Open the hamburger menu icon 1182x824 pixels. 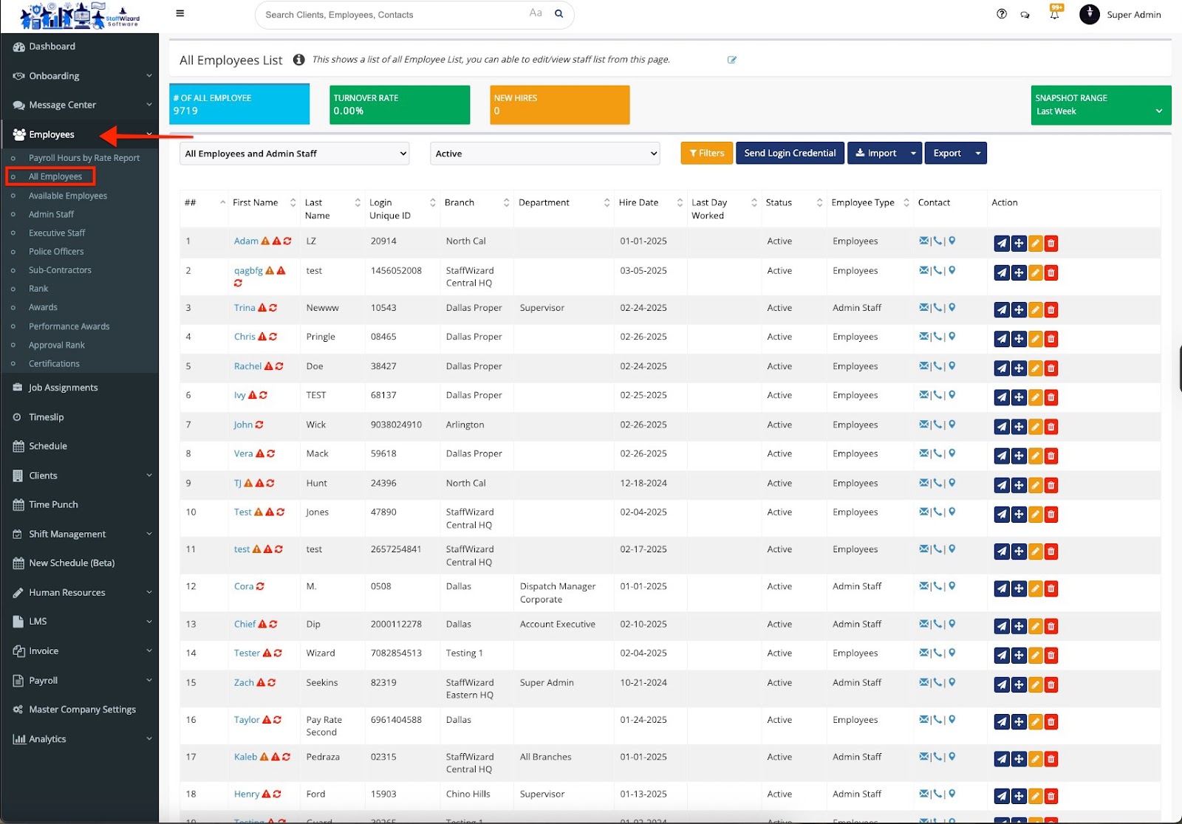tap(180, 13)
